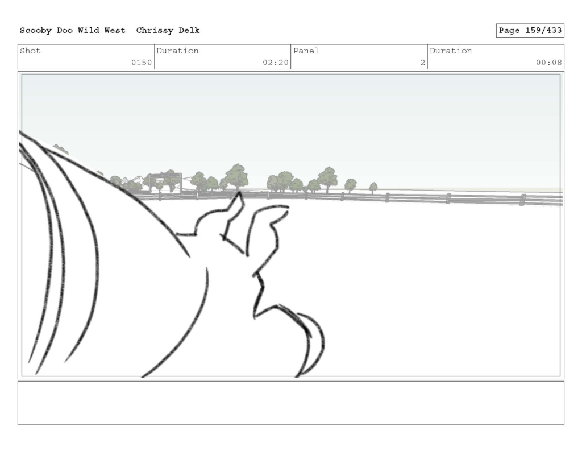Image resolution: width=582 pixels, height=451 pixels.
Task: Click the "Shot" header label
Action: [x=30, y=51]
